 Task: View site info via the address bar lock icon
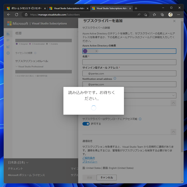[26, 15]
